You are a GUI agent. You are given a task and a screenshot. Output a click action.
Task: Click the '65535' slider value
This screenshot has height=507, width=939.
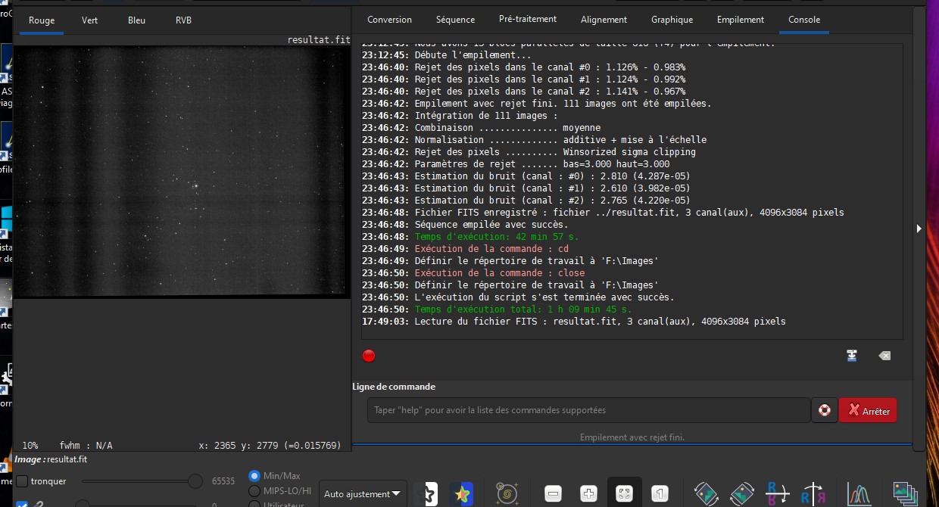pos(223,481)
